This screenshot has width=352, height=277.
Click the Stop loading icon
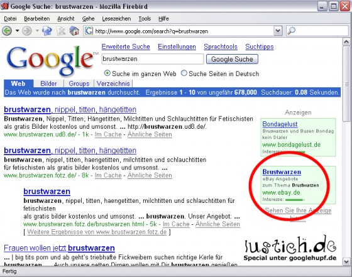pos(60,31)
